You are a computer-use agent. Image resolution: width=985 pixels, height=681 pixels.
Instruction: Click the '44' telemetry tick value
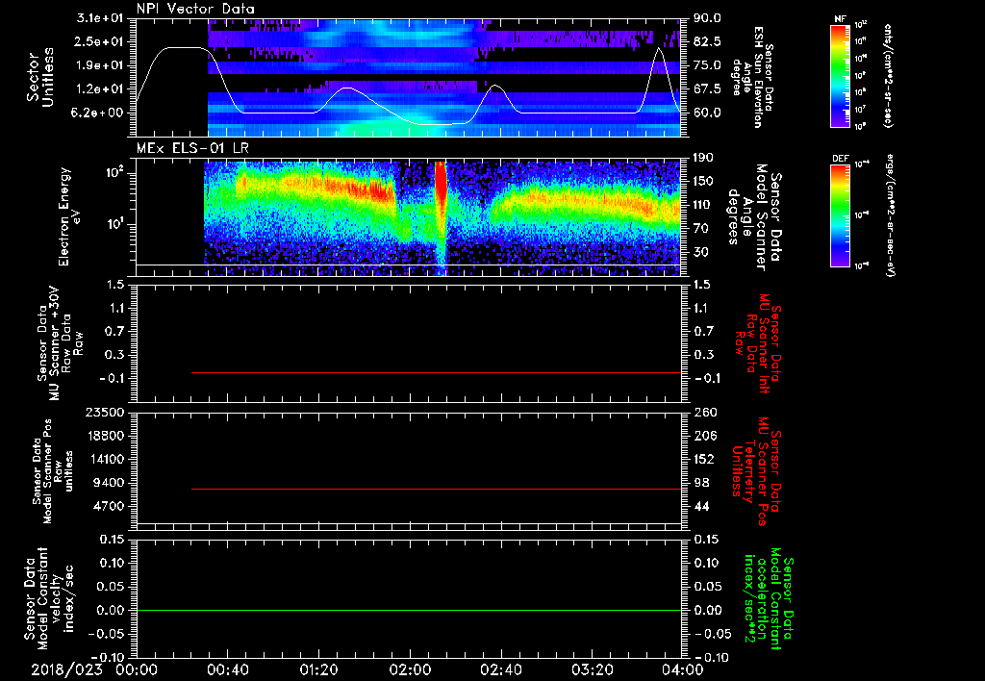[701, 506]
